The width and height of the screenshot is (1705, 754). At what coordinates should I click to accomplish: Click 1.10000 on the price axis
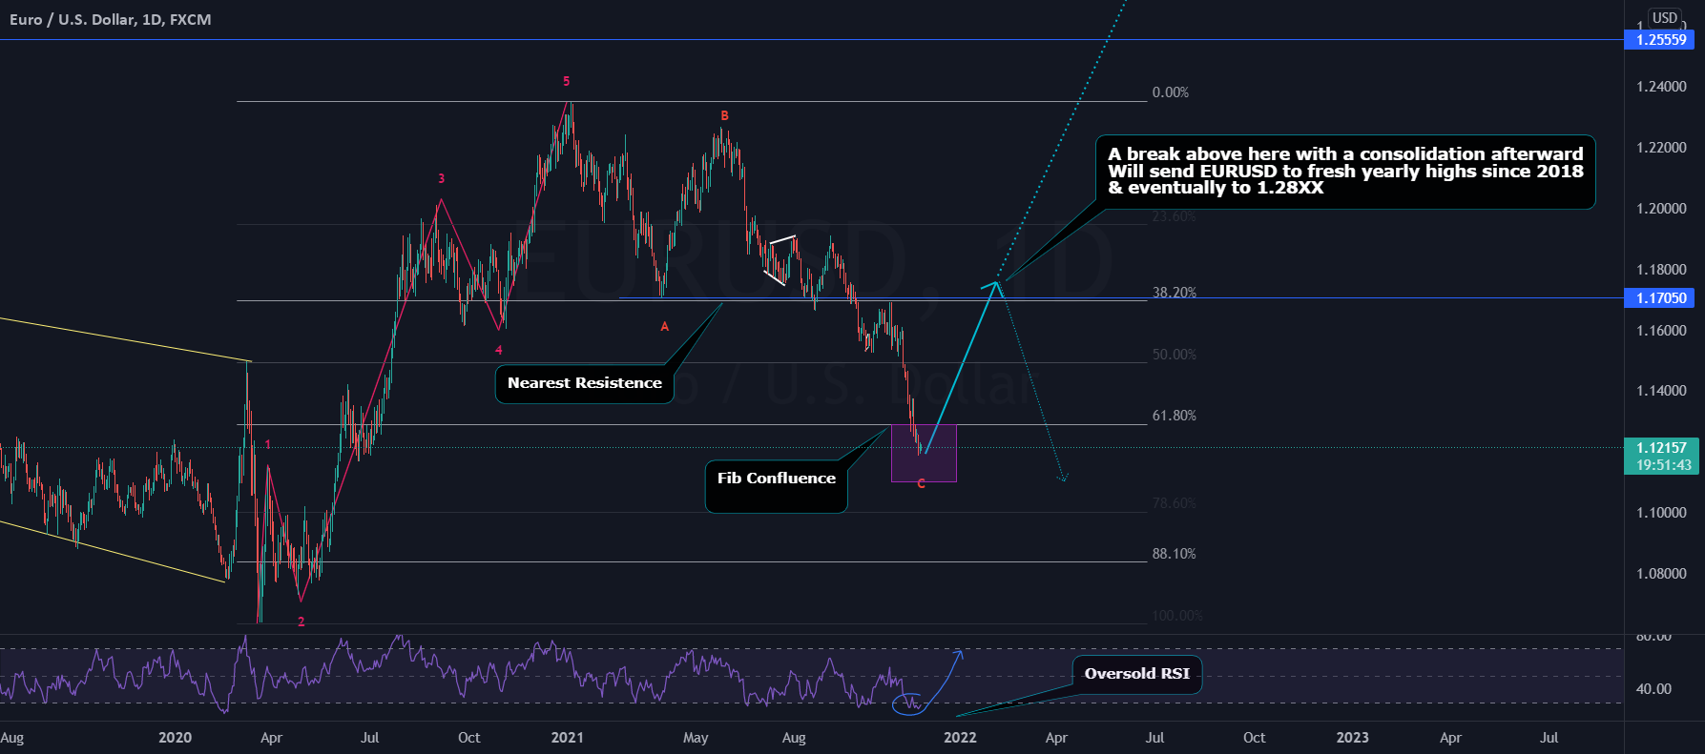coord(1661,513)
